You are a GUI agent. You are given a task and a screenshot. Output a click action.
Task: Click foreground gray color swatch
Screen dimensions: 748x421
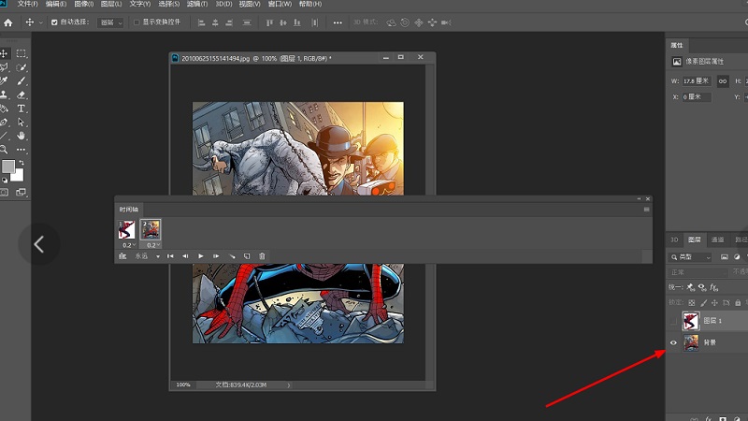click(x=7, y=167)
